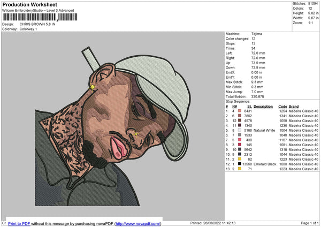This screenshot has height=227, width=321.
Task: Click the 'Code' column header
Action: click(282, 107)
